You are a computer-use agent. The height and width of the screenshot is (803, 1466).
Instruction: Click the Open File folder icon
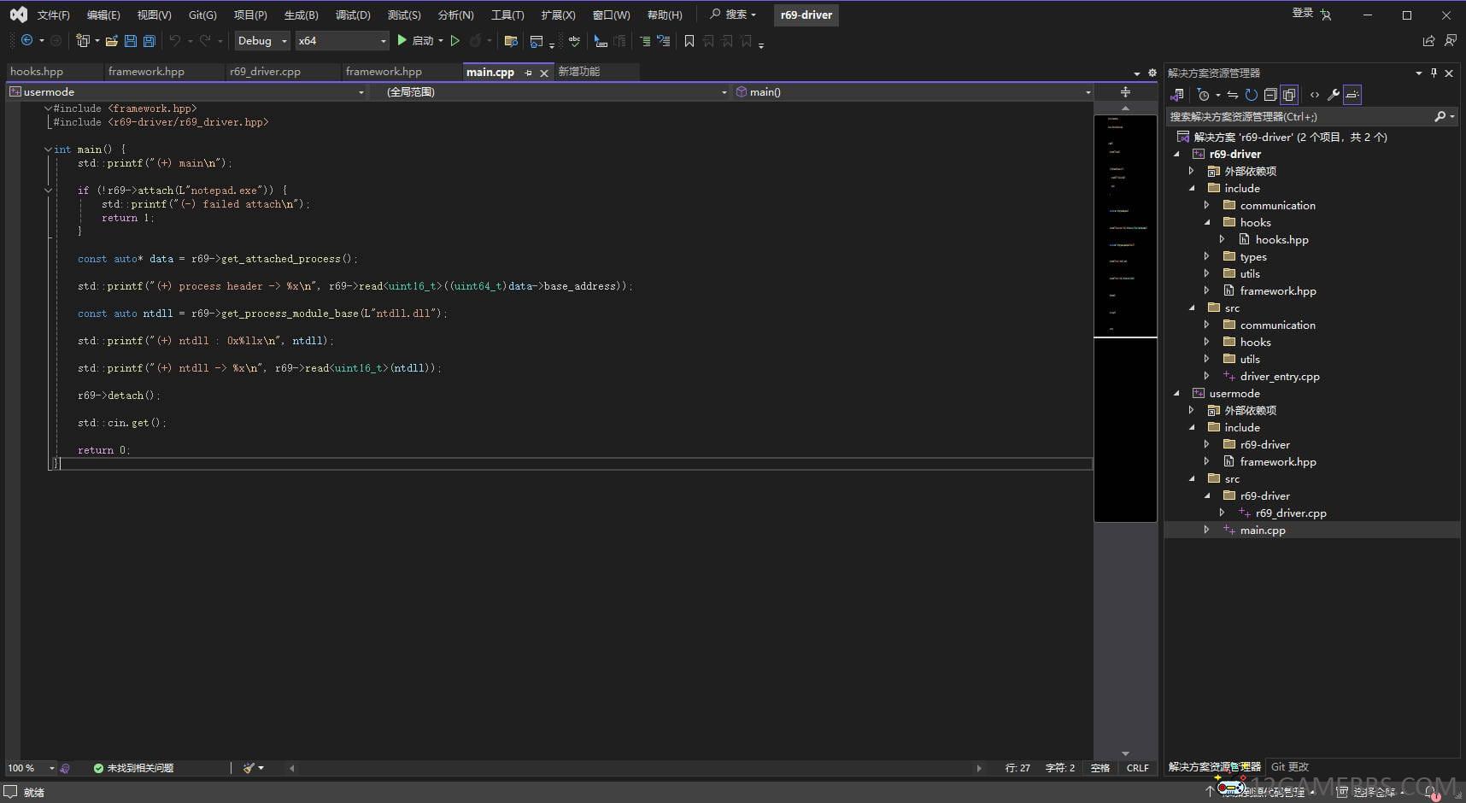(x=111, y=41)
